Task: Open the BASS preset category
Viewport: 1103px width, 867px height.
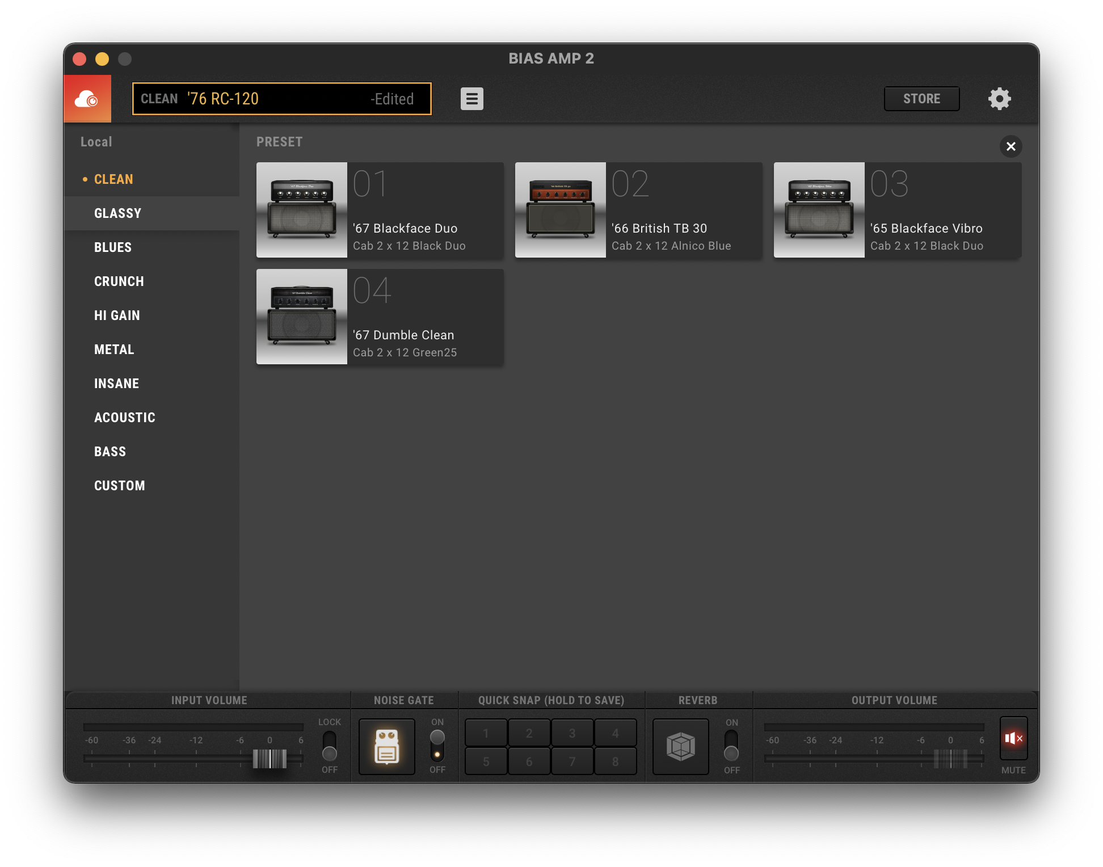Action: point(110,451)
